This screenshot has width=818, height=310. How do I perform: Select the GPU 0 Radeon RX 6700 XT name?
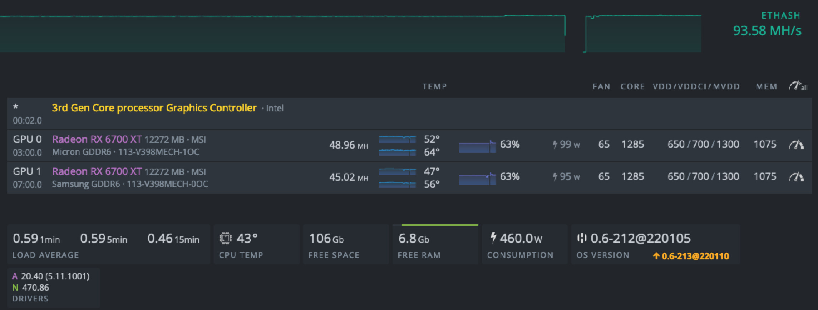(x=97, y=139)
